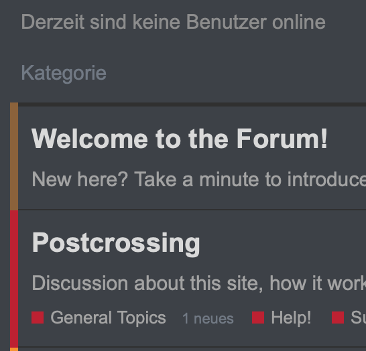Click the red stripe of the Postcrossing category
366x351 pixels.
click(14, 279)
